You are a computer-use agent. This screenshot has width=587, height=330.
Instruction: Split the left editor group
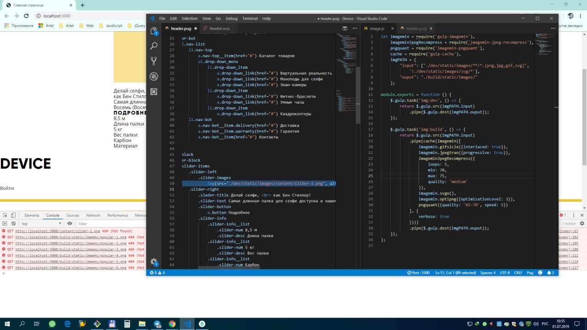click(x=345, y=28)
